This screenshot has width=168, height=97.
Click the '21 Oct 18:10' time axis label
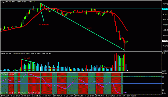[68, 96]
